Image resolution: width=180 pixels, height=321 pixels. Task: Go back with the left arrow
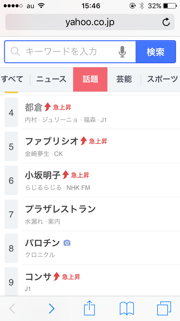pos(12,309)
